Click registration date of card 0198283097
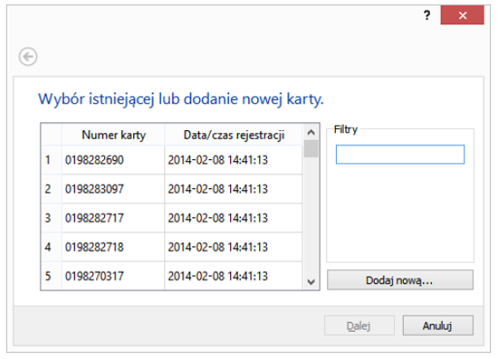498x359 pixels. pos(234,189)
